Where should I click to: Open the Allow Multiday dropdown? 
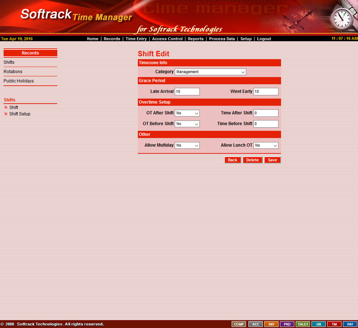187,146
